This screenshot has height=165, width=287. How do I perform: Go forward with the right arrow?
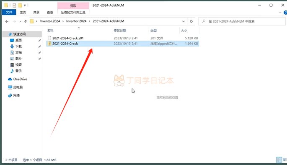click(x=14, y=21)
